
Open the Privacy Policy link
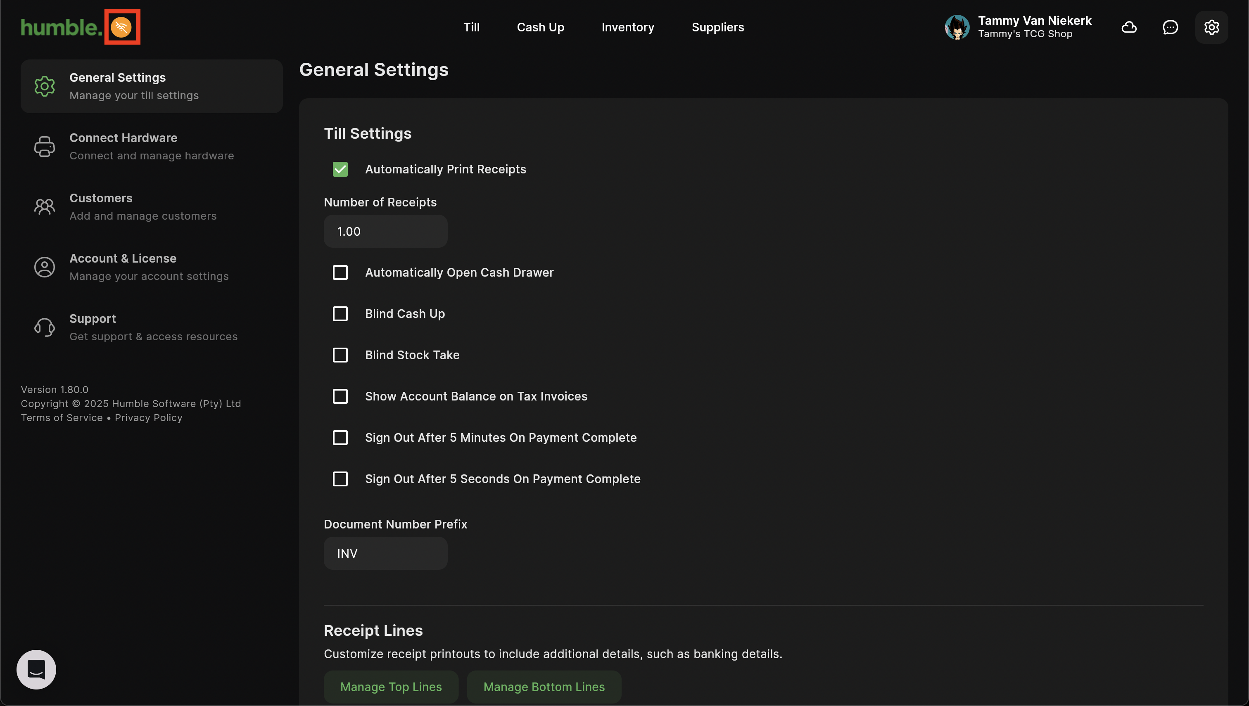click(148, 417)
